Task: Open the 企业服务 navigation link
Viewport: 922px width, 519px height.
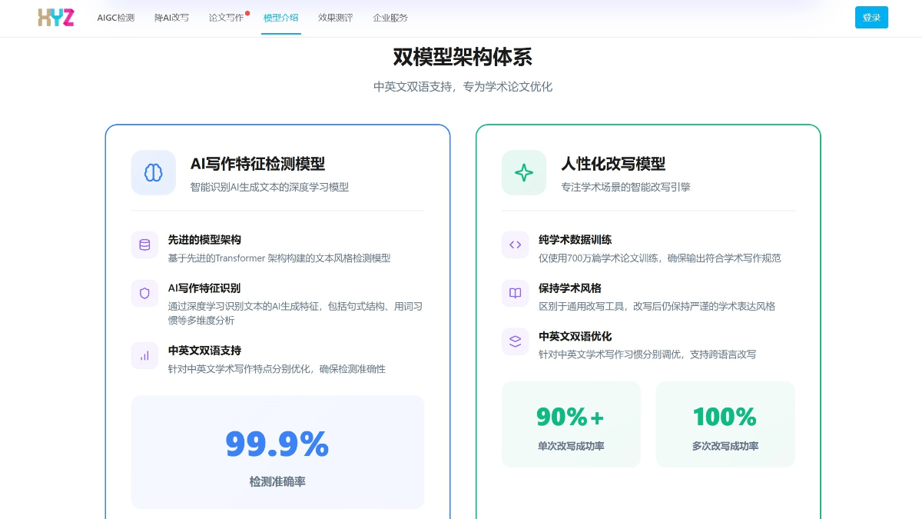Action: pyautogui.click(x=390, y=18)
